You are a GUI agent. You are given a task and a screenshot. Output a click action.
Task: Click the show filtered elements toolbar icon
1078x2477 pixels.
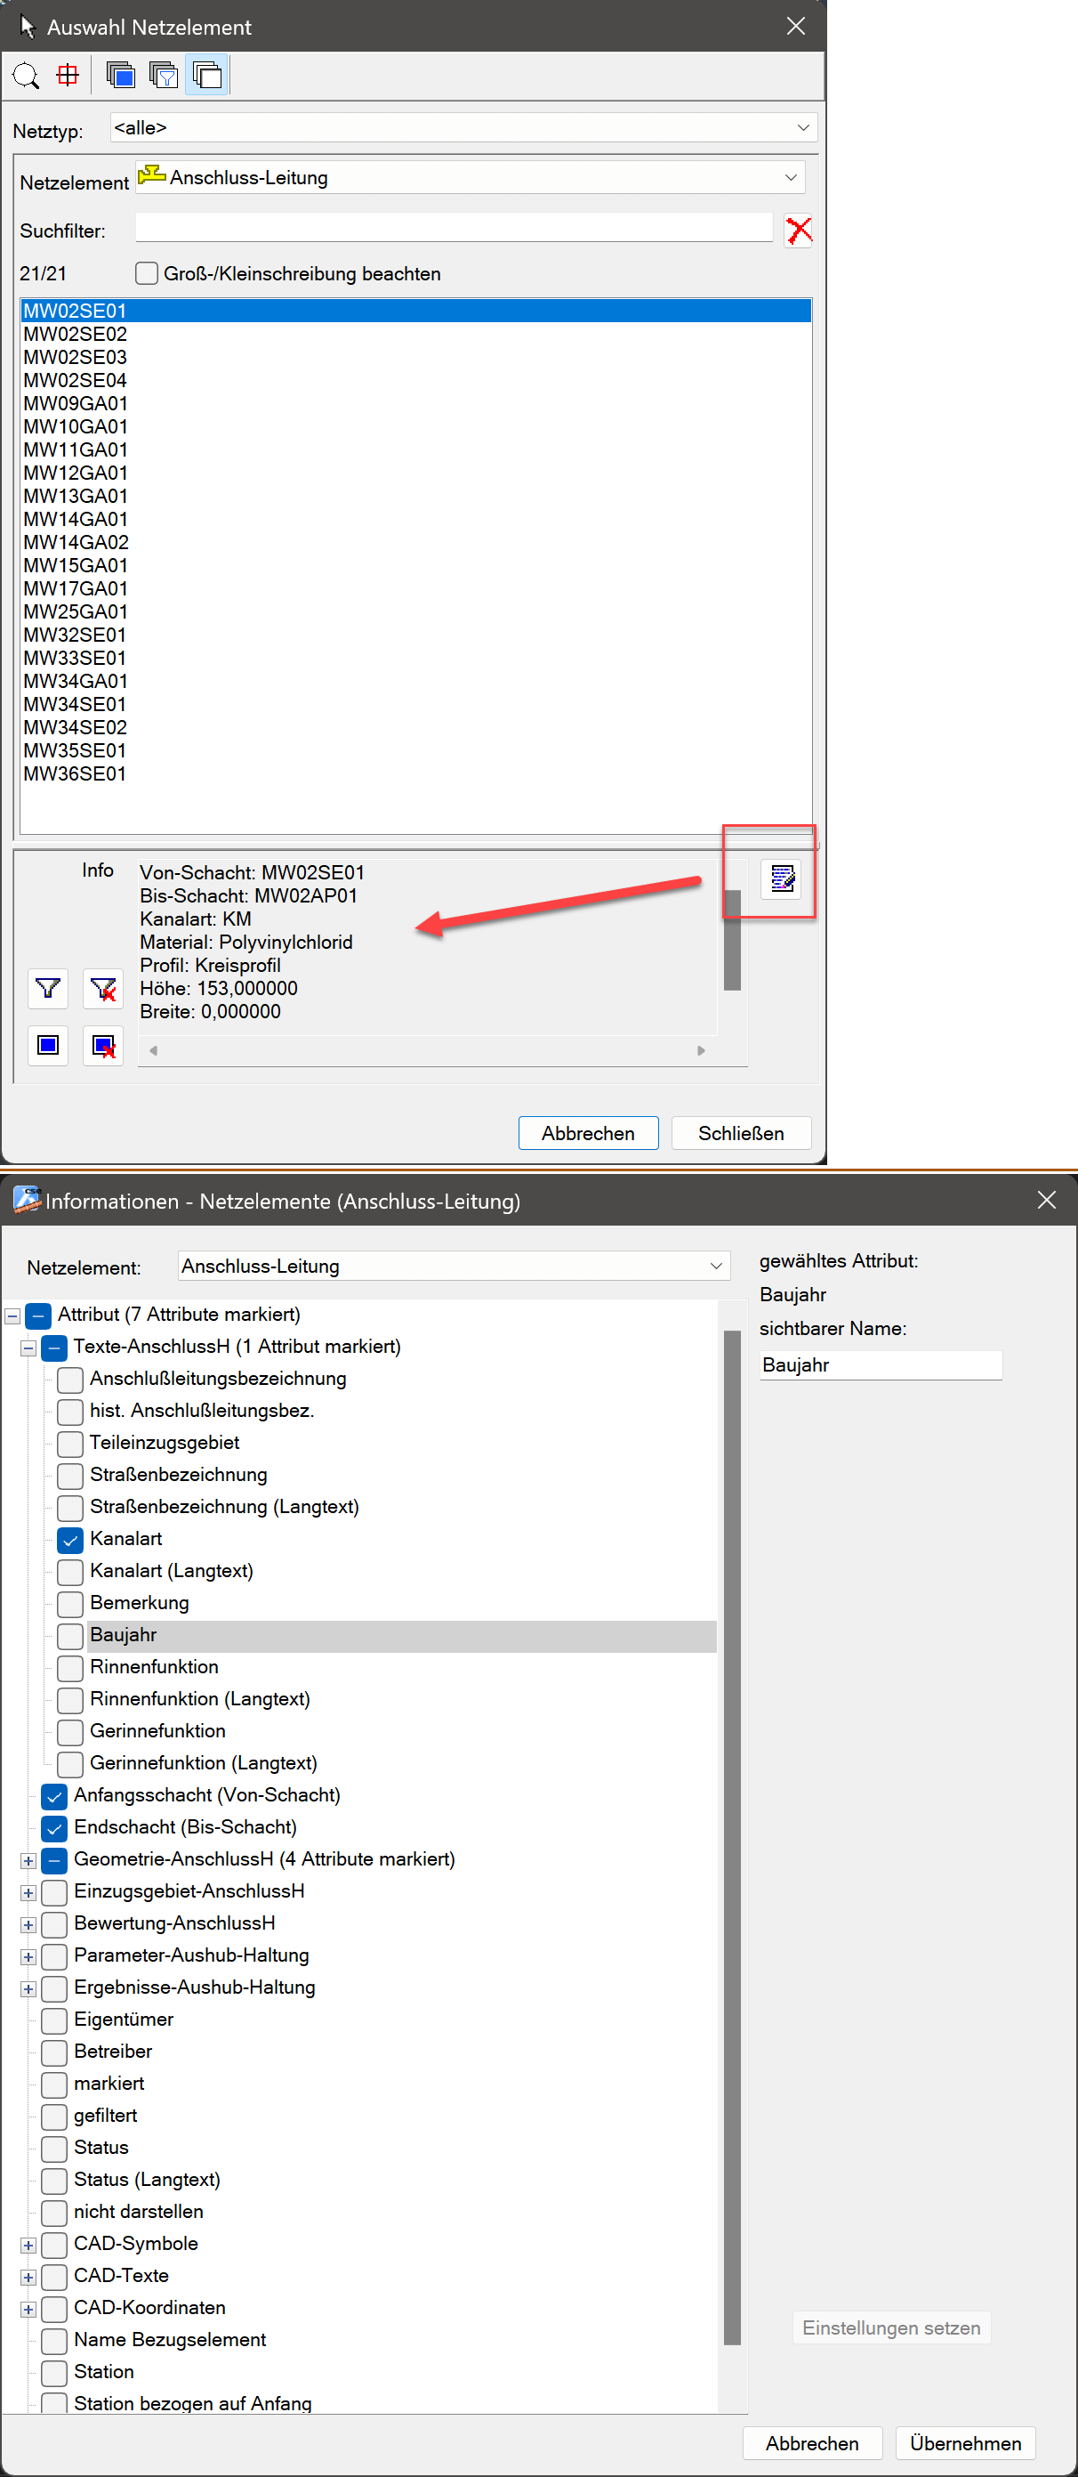click(165, 75)
